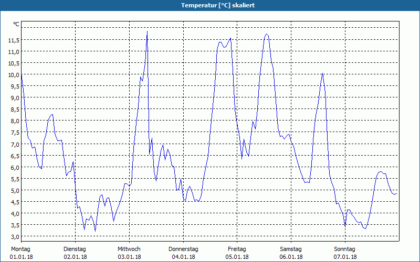Click the chart title 'Temperatur [°C] skaliert'

pyautogui.click(x=218, y=5)
